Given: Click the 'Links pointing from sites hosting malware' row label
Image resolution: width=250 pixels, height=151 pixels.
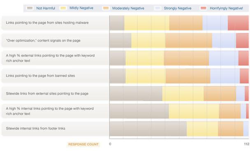Looking at the screenshot, I should [47, 23].
